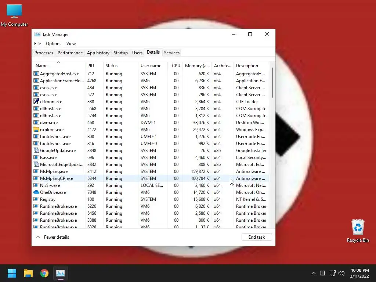The width and height of the screenshot is (376, 282).
Task: Sort by the User name column header
Action: (153, 65)
